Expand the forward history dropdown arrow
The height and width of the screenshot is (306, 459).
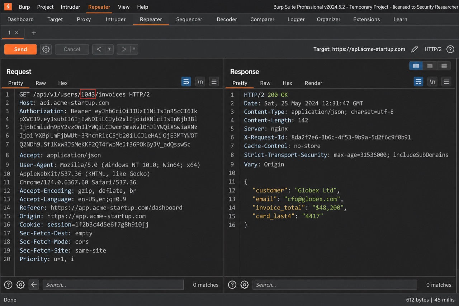[x=134, y=49]
